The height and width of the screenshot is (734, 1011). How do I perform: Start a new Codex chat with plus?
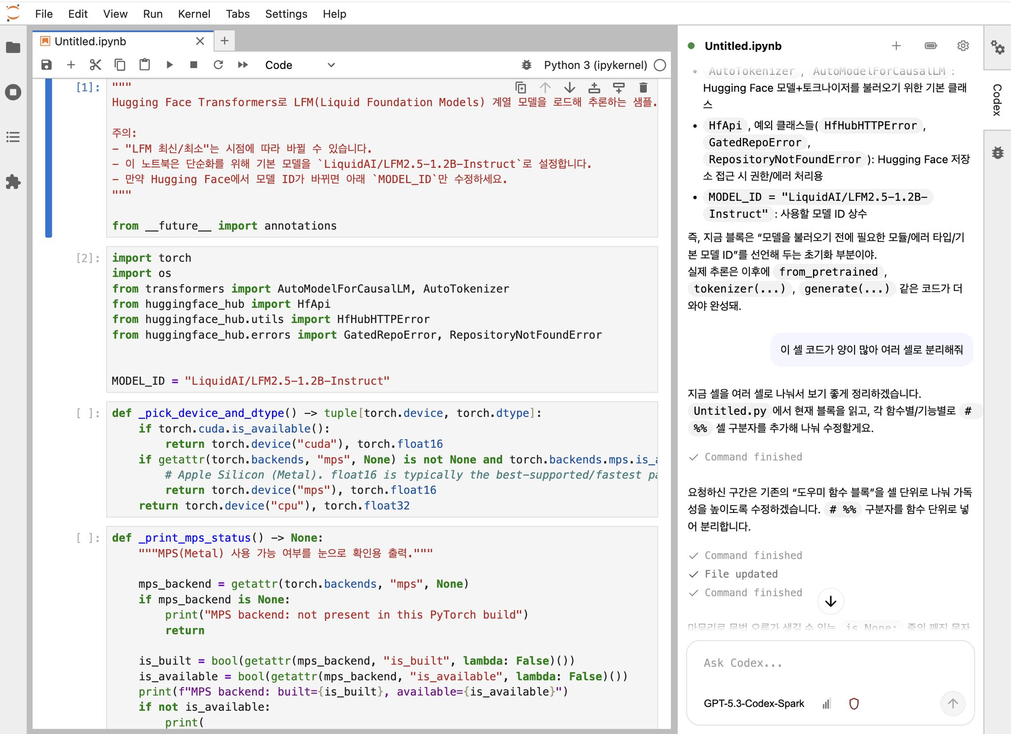(896, 46)
